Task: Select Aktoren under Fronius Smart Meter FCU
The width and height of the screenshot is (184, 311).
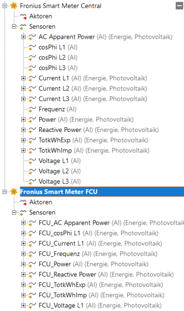Action: click(x=41, y=202)
